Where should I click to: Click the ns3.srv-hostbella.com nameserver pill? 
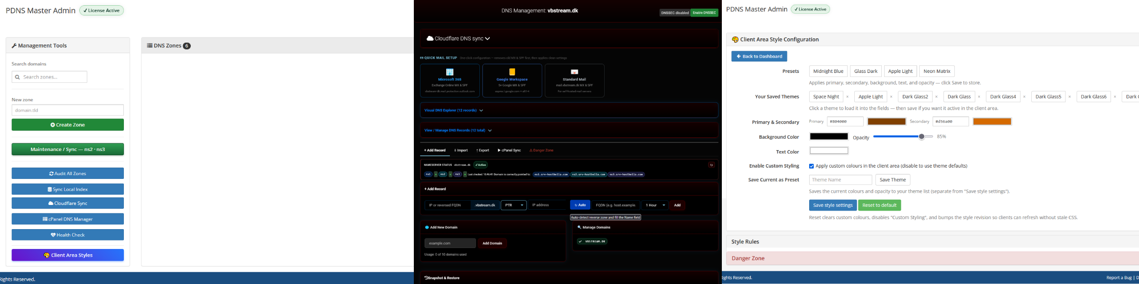[x=626, y=174]
